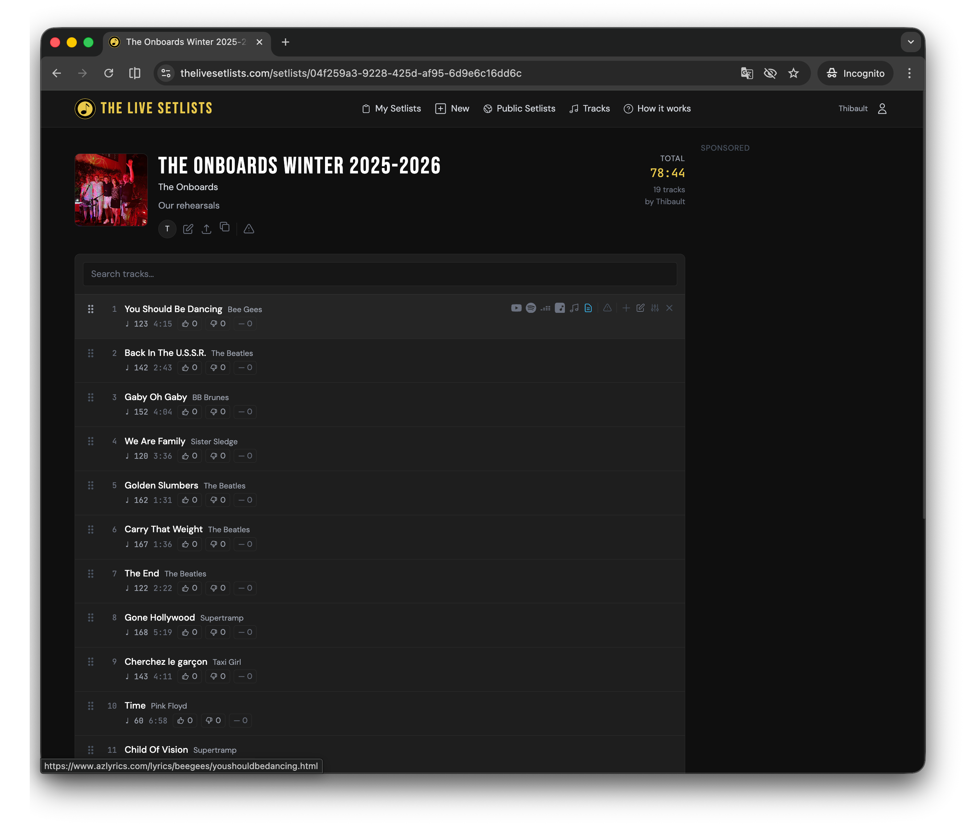The image size is (966, 827).
Task: Open the Thibault account menu
Action: [x=863, y=109]
